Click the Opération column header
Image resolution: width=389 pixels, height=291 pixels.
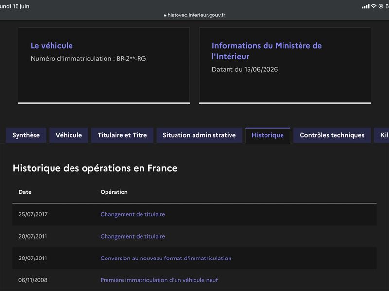(x=114, y=192)
